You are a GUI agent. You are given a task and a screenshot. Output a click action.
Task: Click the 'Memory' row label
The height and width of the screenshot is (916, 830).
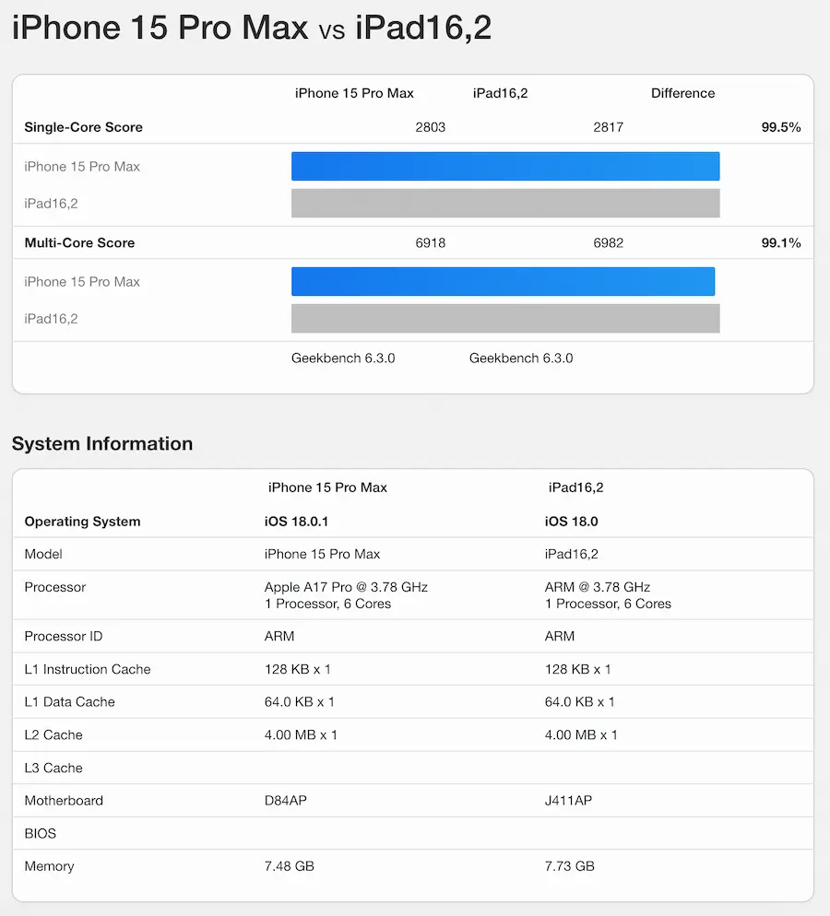tap(49, 867)
